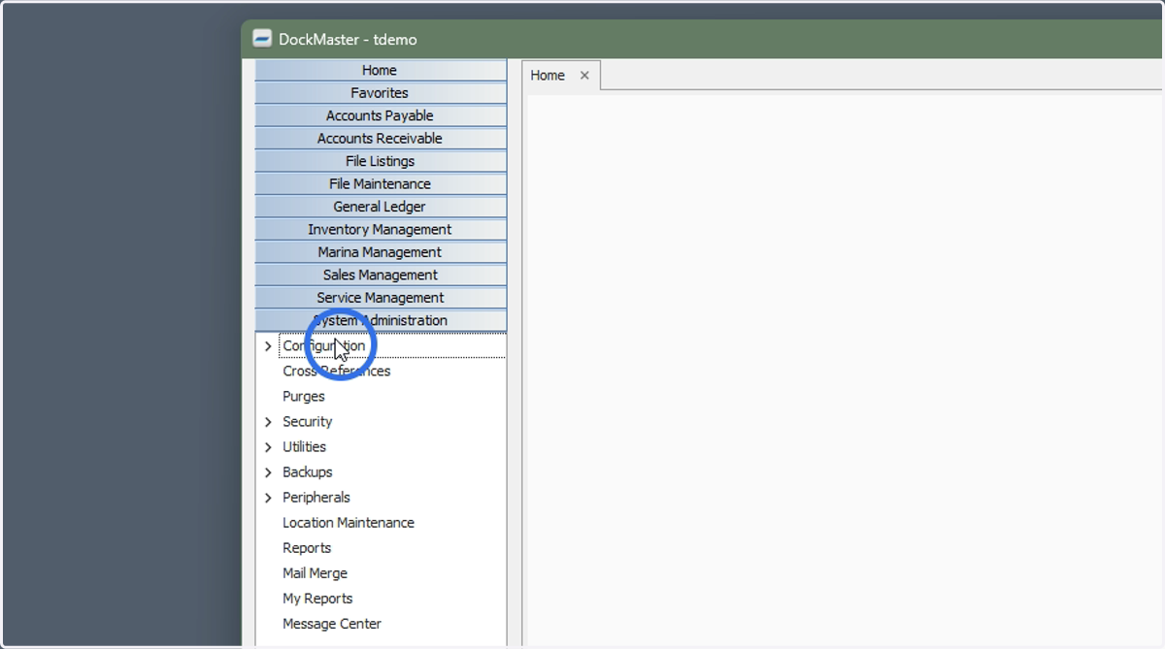This screenshot has height=649, width=1165.
Task: Open Message Center from the tree
Action: pos(332,623)
